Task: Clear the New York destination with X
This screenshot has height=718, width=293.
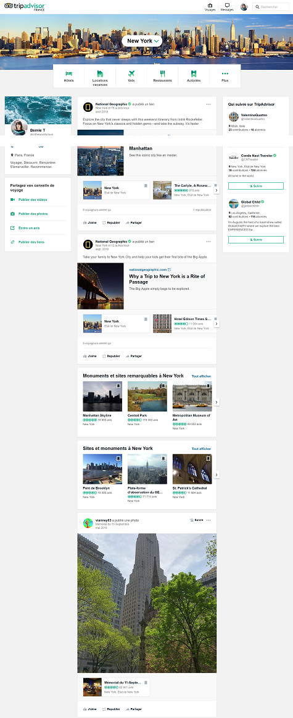Action: pyautogui.click(x=168, y=41)
